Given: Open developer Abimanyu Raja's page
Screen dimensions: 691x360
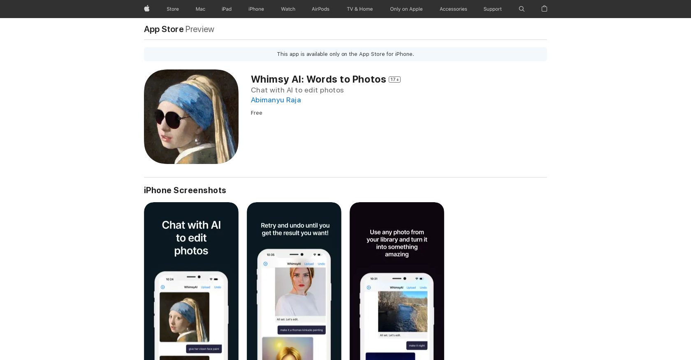Looking at the screenshot, I should [x=276, y=100].
